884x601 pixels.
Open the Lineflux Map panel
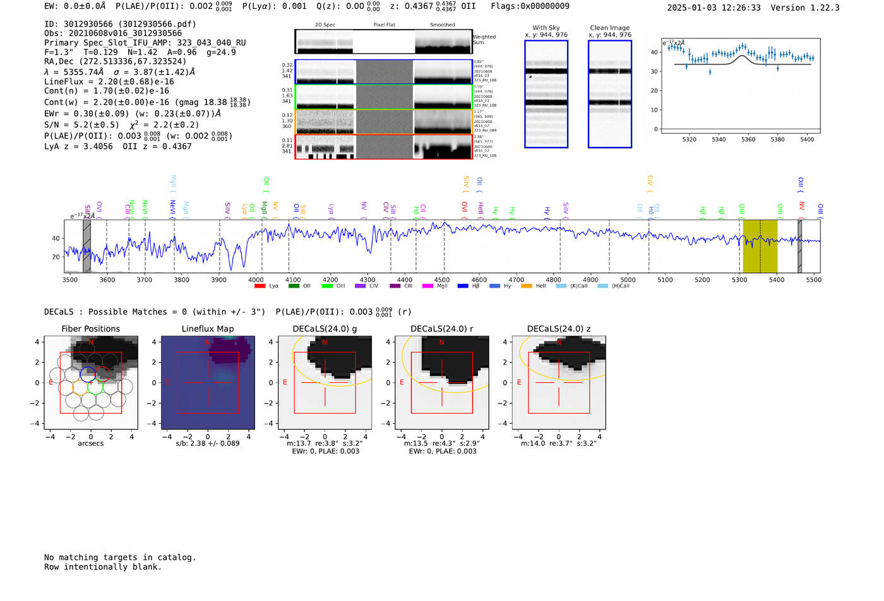point(208,383)
